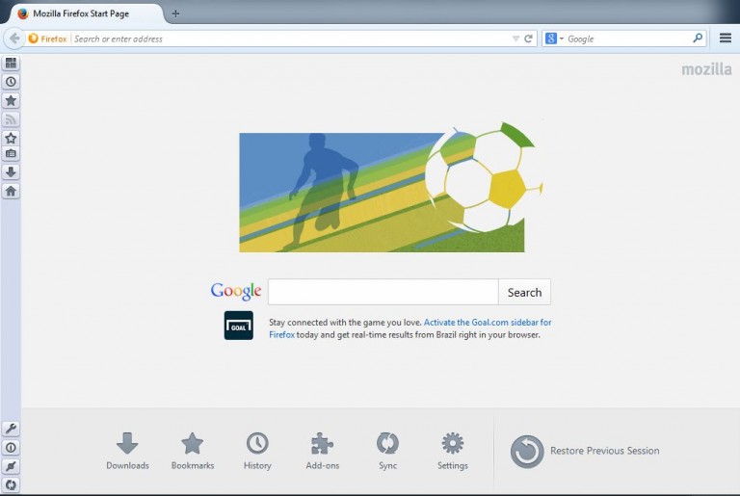Focus the Google toolbar search field
This screenshot has width=740, height=496.
(627, 39)
